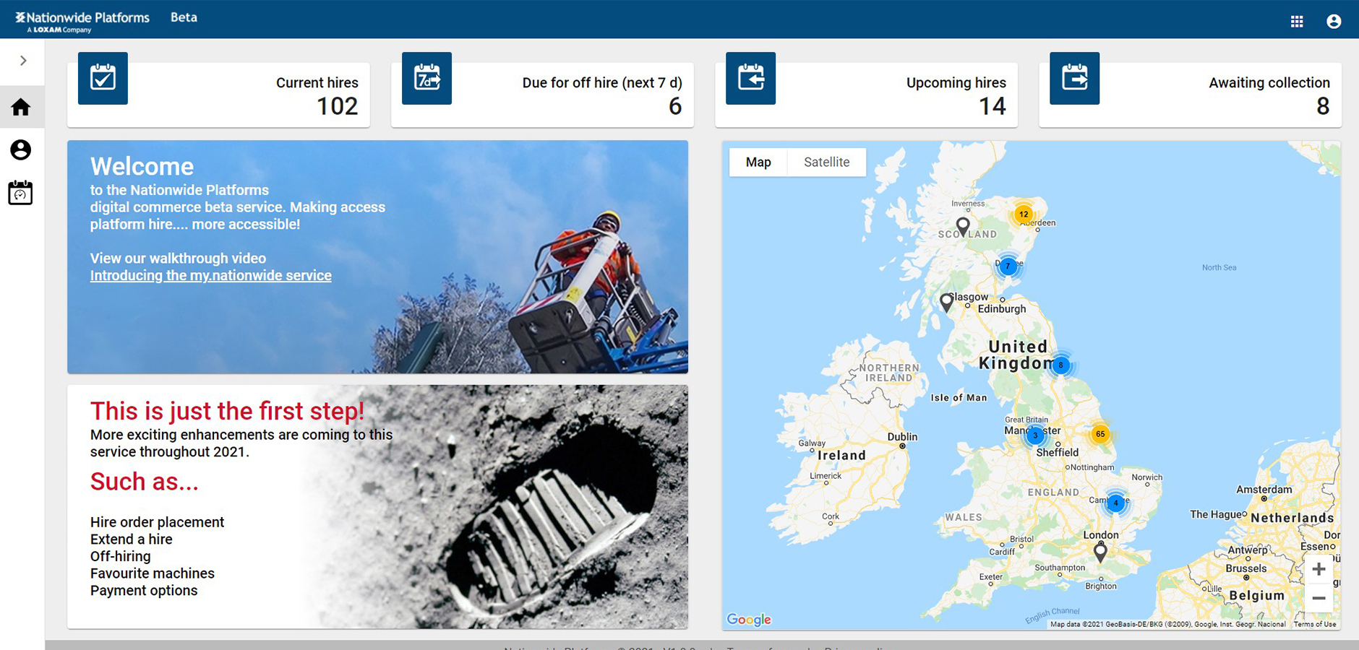Viewport: 1359px width, 650px height.
Task: Click the map data copyright text
Action: click(1167, 624)
